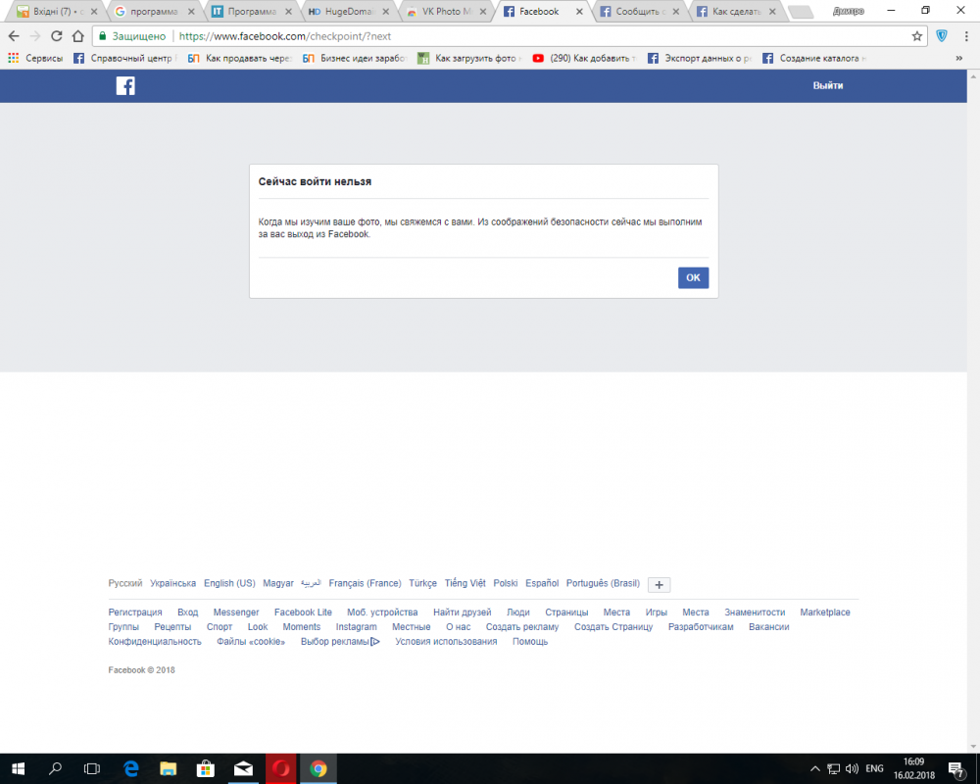Open the Конфиденциальность footer link
Image resolution: width=980 pixels, height=784 pixels.
(x=155, y=642)
